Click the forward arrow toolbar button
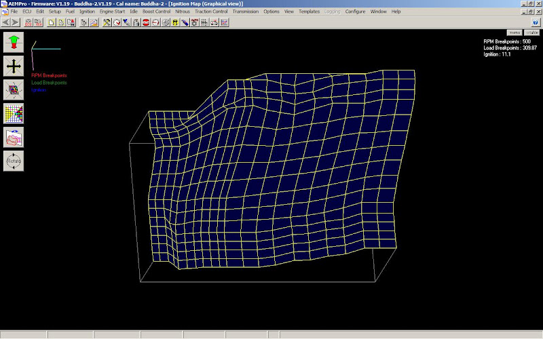The width and height of the screenshot is (543, 339). tap(15, 22)
